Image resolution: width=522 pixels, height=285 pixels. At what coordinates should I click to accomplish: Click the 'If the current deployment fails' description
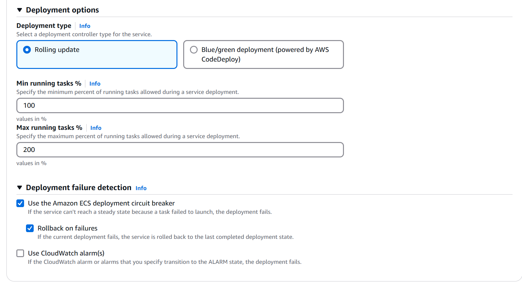(x=166, y=237)
